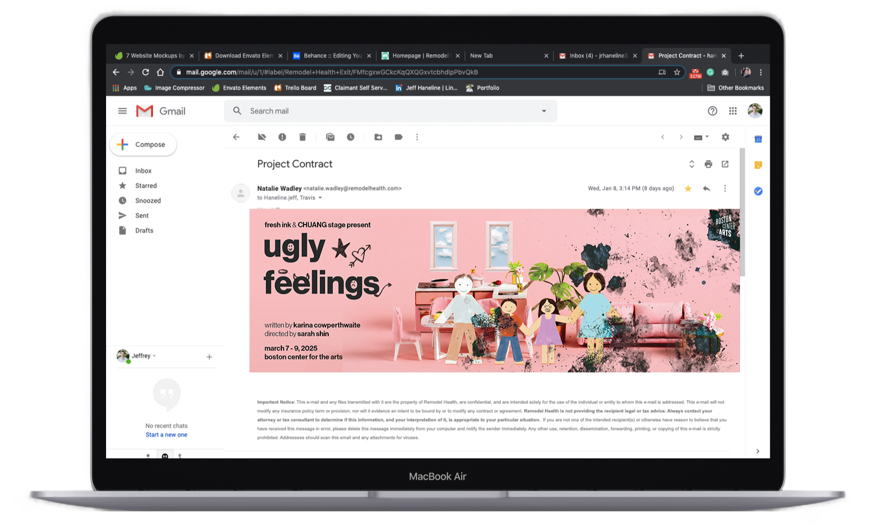
Task: Switch to Homepage Remodel tab
Action: [x=416, y=56]
